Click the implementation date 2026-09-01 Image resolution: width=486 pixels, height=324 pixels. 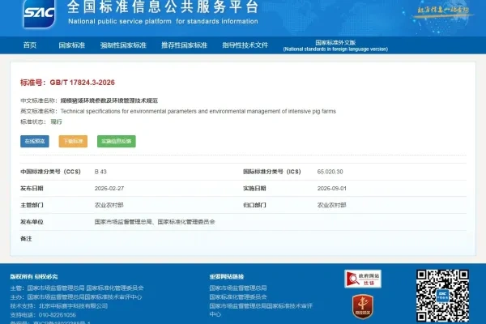332,189
